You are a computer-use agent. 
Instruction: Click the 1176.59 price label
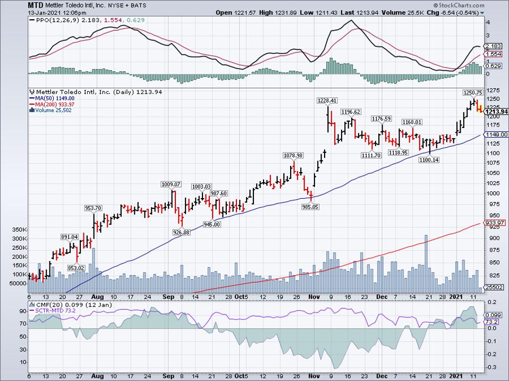click(x=381, y=119)
